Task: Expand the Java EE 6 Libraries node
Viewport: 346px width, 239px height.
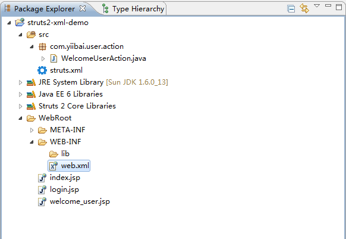Action: coord(20,95)
